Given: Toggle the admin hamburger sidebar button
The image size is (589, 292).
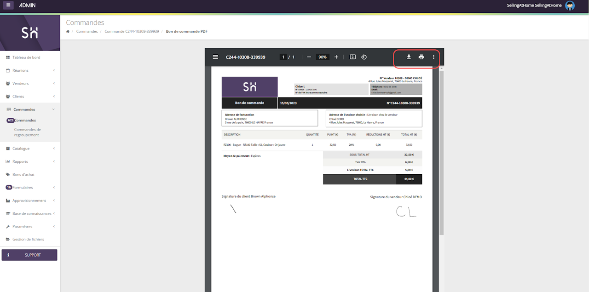Looking at the screenshot, I should pos(9,6).
